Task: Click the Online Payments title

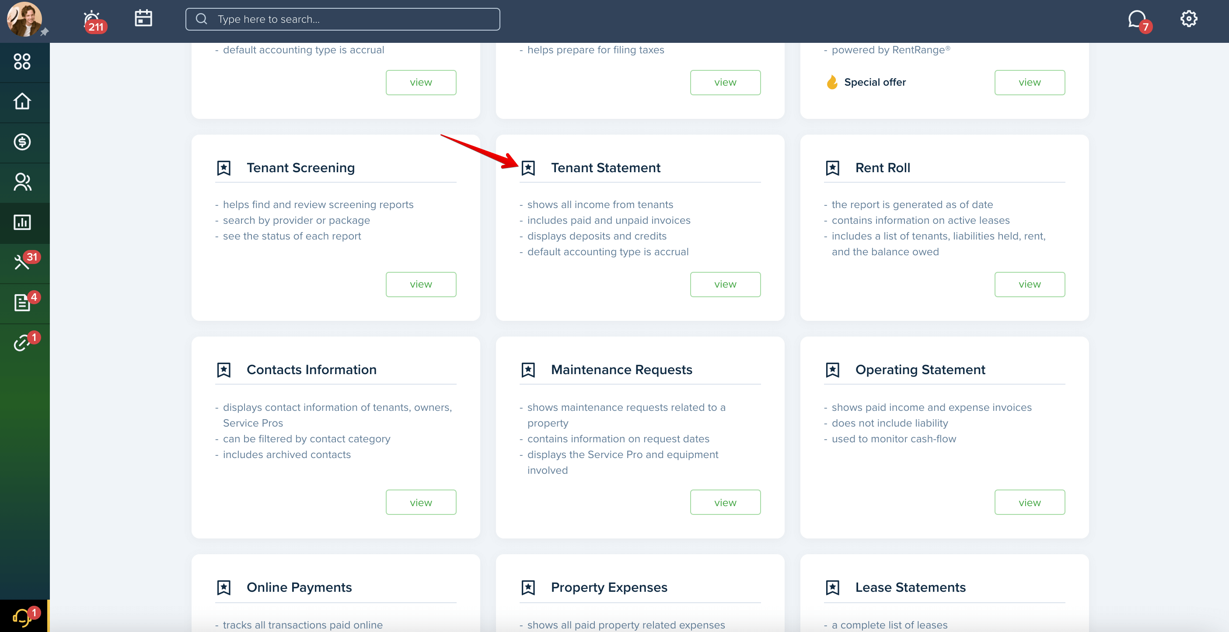Action: tap(299, 588)
